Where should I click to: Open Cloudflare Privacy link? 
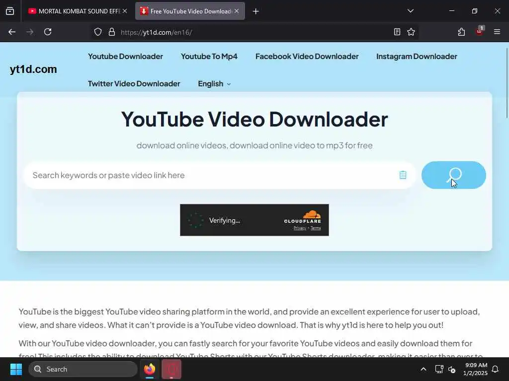300,228
